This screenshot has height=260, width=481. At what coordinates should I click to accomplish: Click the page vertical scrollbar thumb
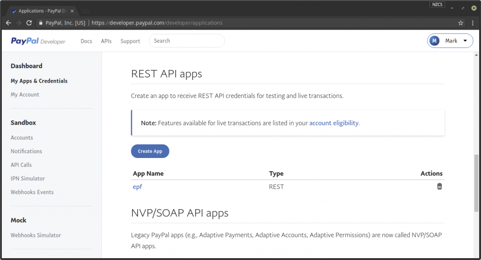[476, 183]
